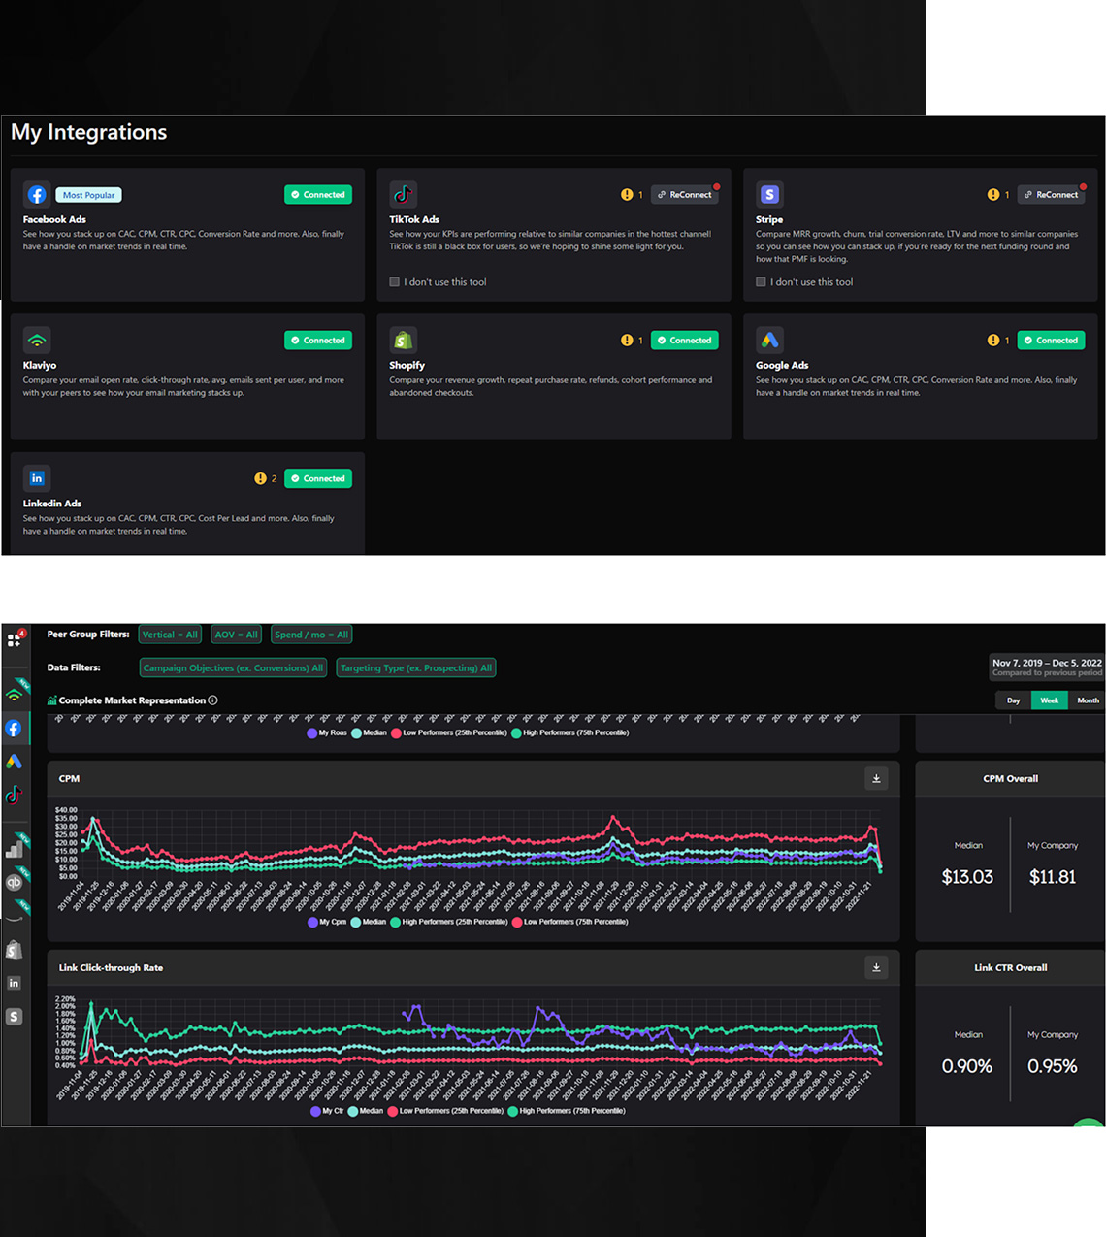Click the Shopify bag logo on the Shopify card

(x=403, y=340)
